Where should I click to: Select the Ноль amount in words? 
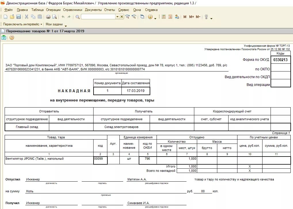[x=30, y=191]
